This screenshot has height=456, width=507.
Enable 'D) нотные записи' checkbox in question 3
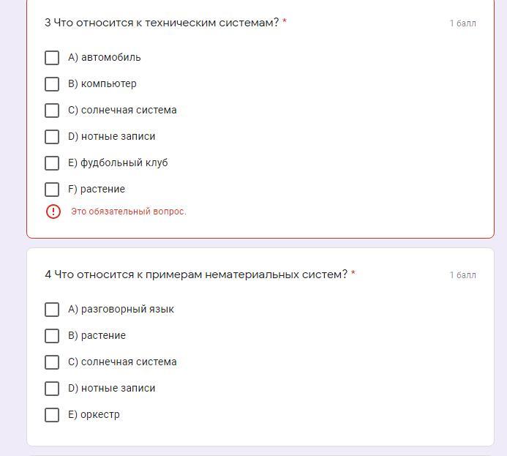click(52, 137)
